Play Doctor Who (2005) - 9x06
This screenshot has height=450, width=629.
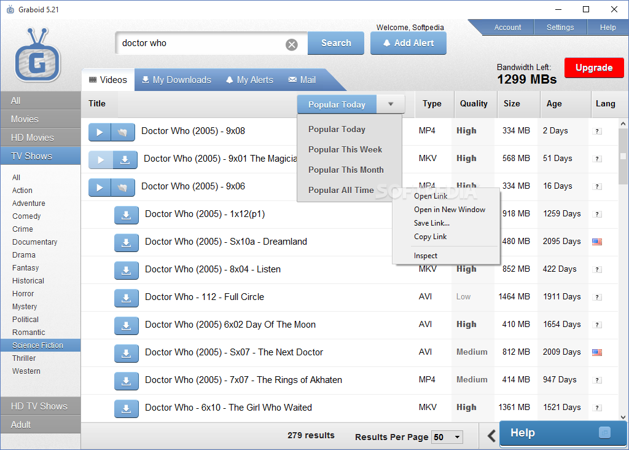click(x=100, y=187)
